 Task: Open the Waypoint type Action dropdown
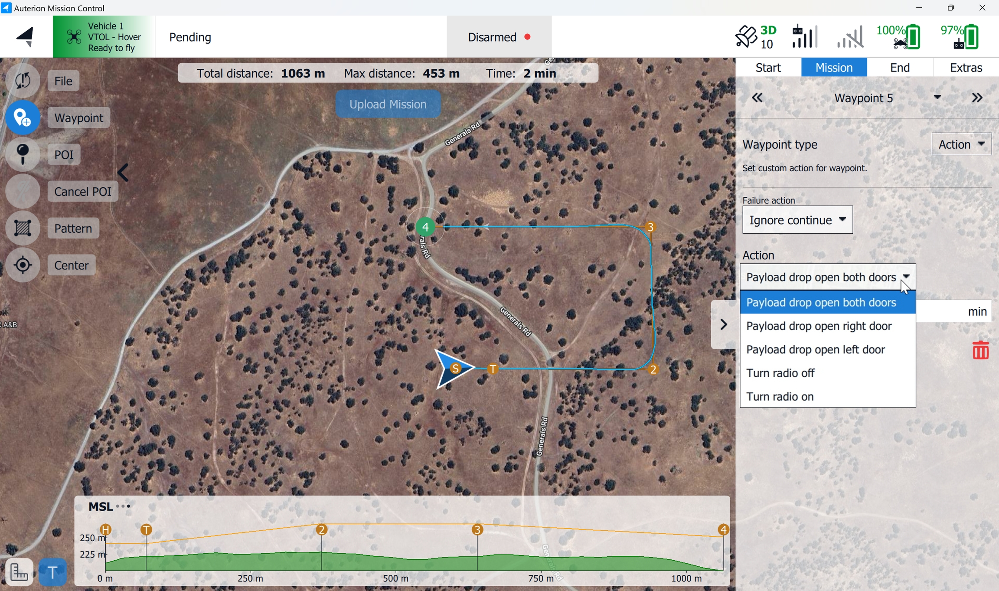(961, 144)
